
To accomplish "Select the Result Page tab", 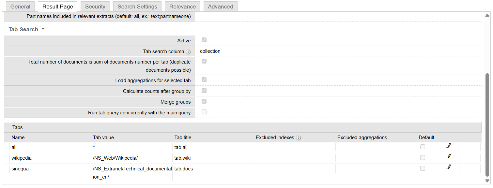I will 58,7.
